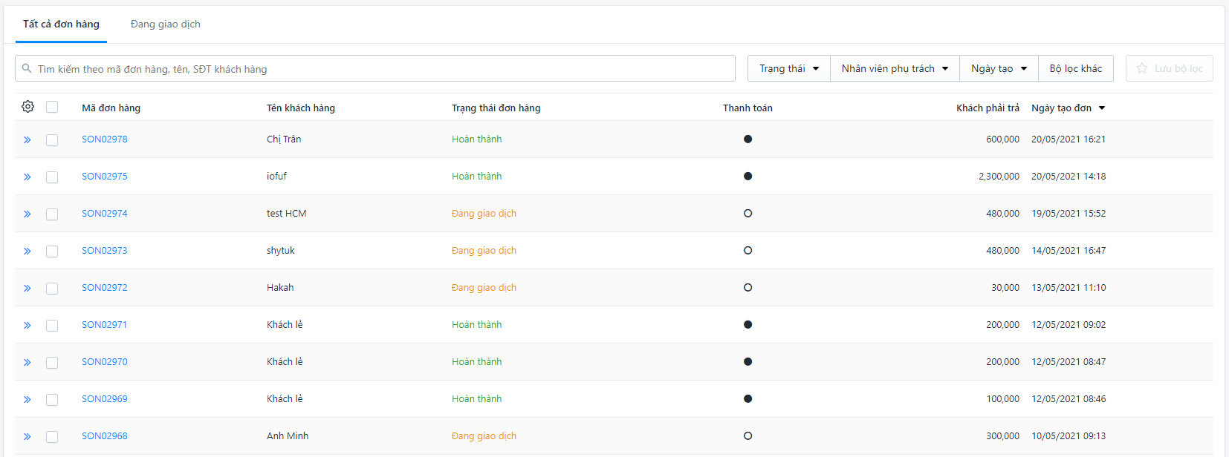
Task: Open the order link SON02970
Action: (x=105, y=362)
